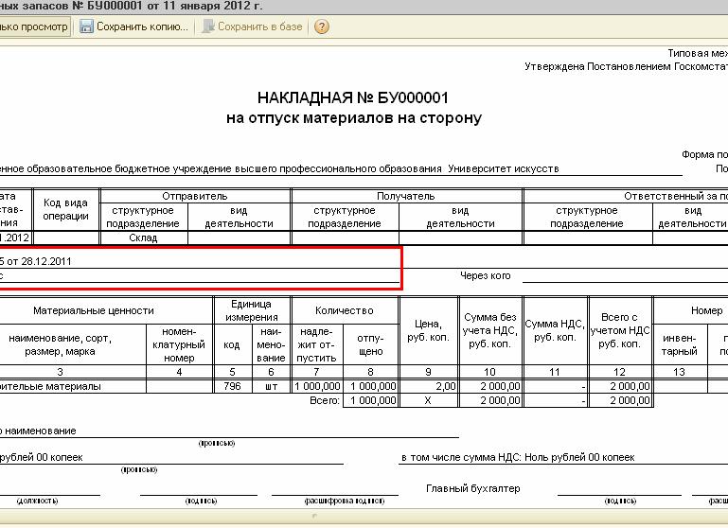728x528 pixels.
Task: Click the Сохранить в базе button label
Action: [260, 26]
